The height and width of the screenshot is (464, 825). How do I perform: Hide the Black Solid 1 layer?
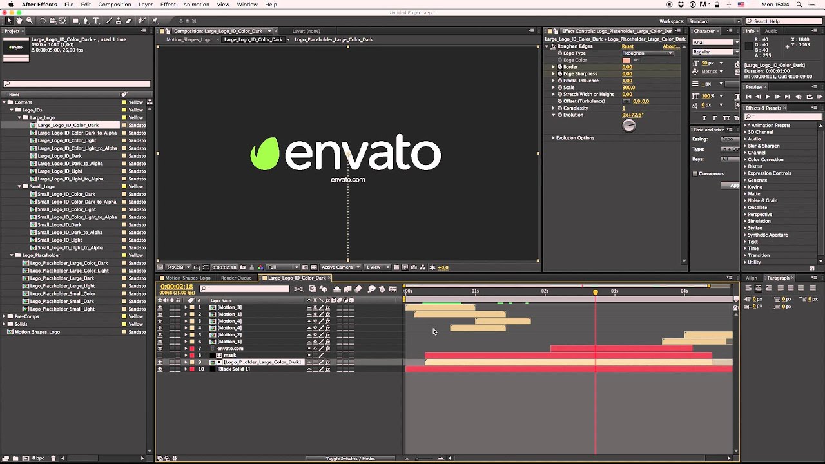click(160, 369)
